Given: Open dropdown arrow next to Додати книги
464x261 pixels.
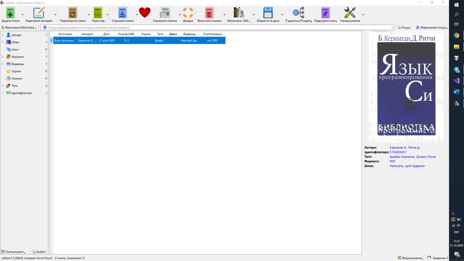Looking at the screenshot, I should [x=22, y=14].
